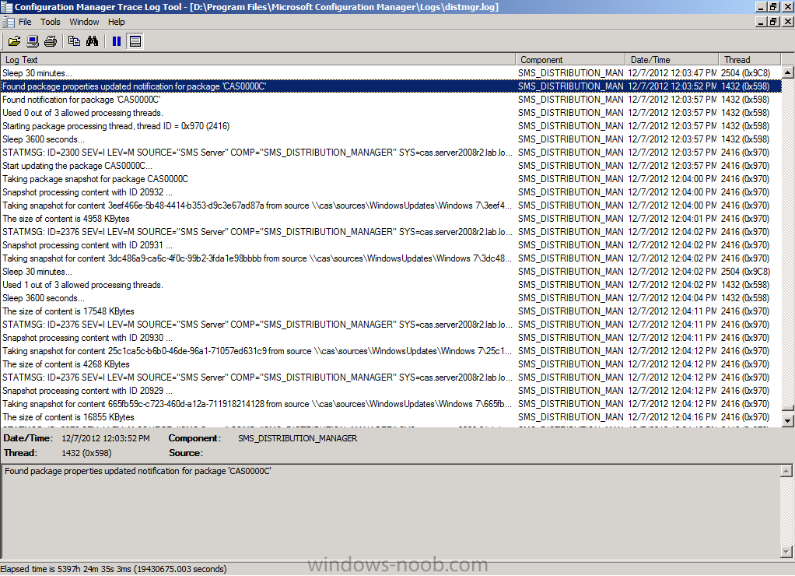Select row 'Snapshot processing content with ID 20931'

[x=391, y=245]
